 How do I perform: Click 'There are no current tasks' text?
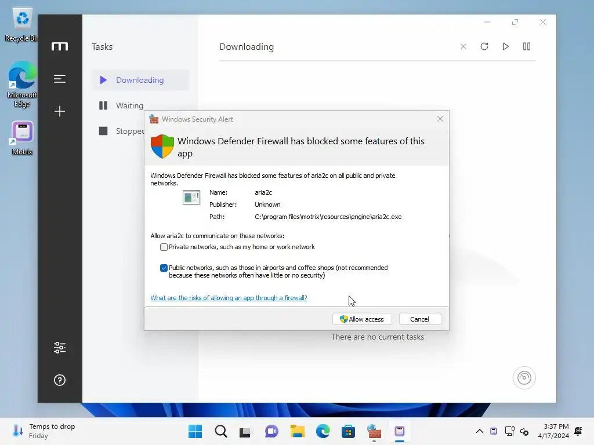tap(377, 337)
